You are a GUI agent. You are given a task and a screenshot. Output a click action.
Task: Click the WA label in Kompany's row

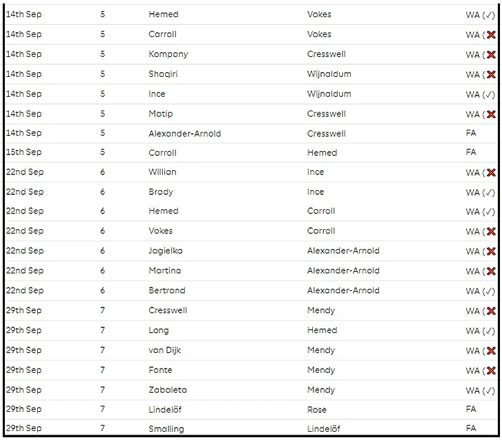tap(472, 55)
